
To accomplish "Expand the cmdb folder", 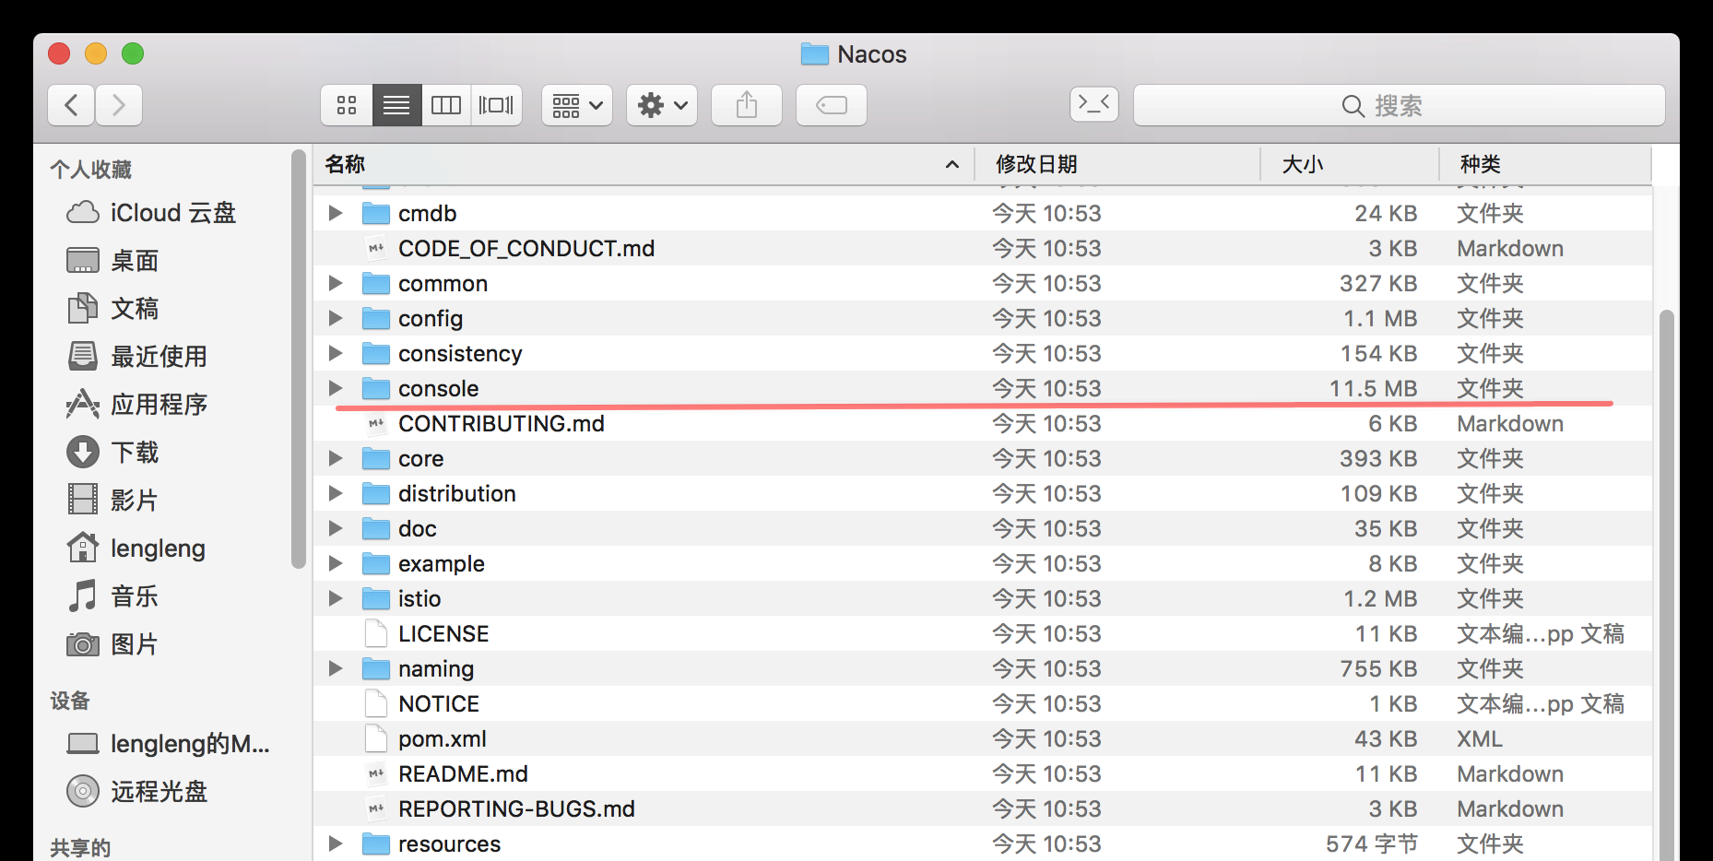I will click(336, 213).
